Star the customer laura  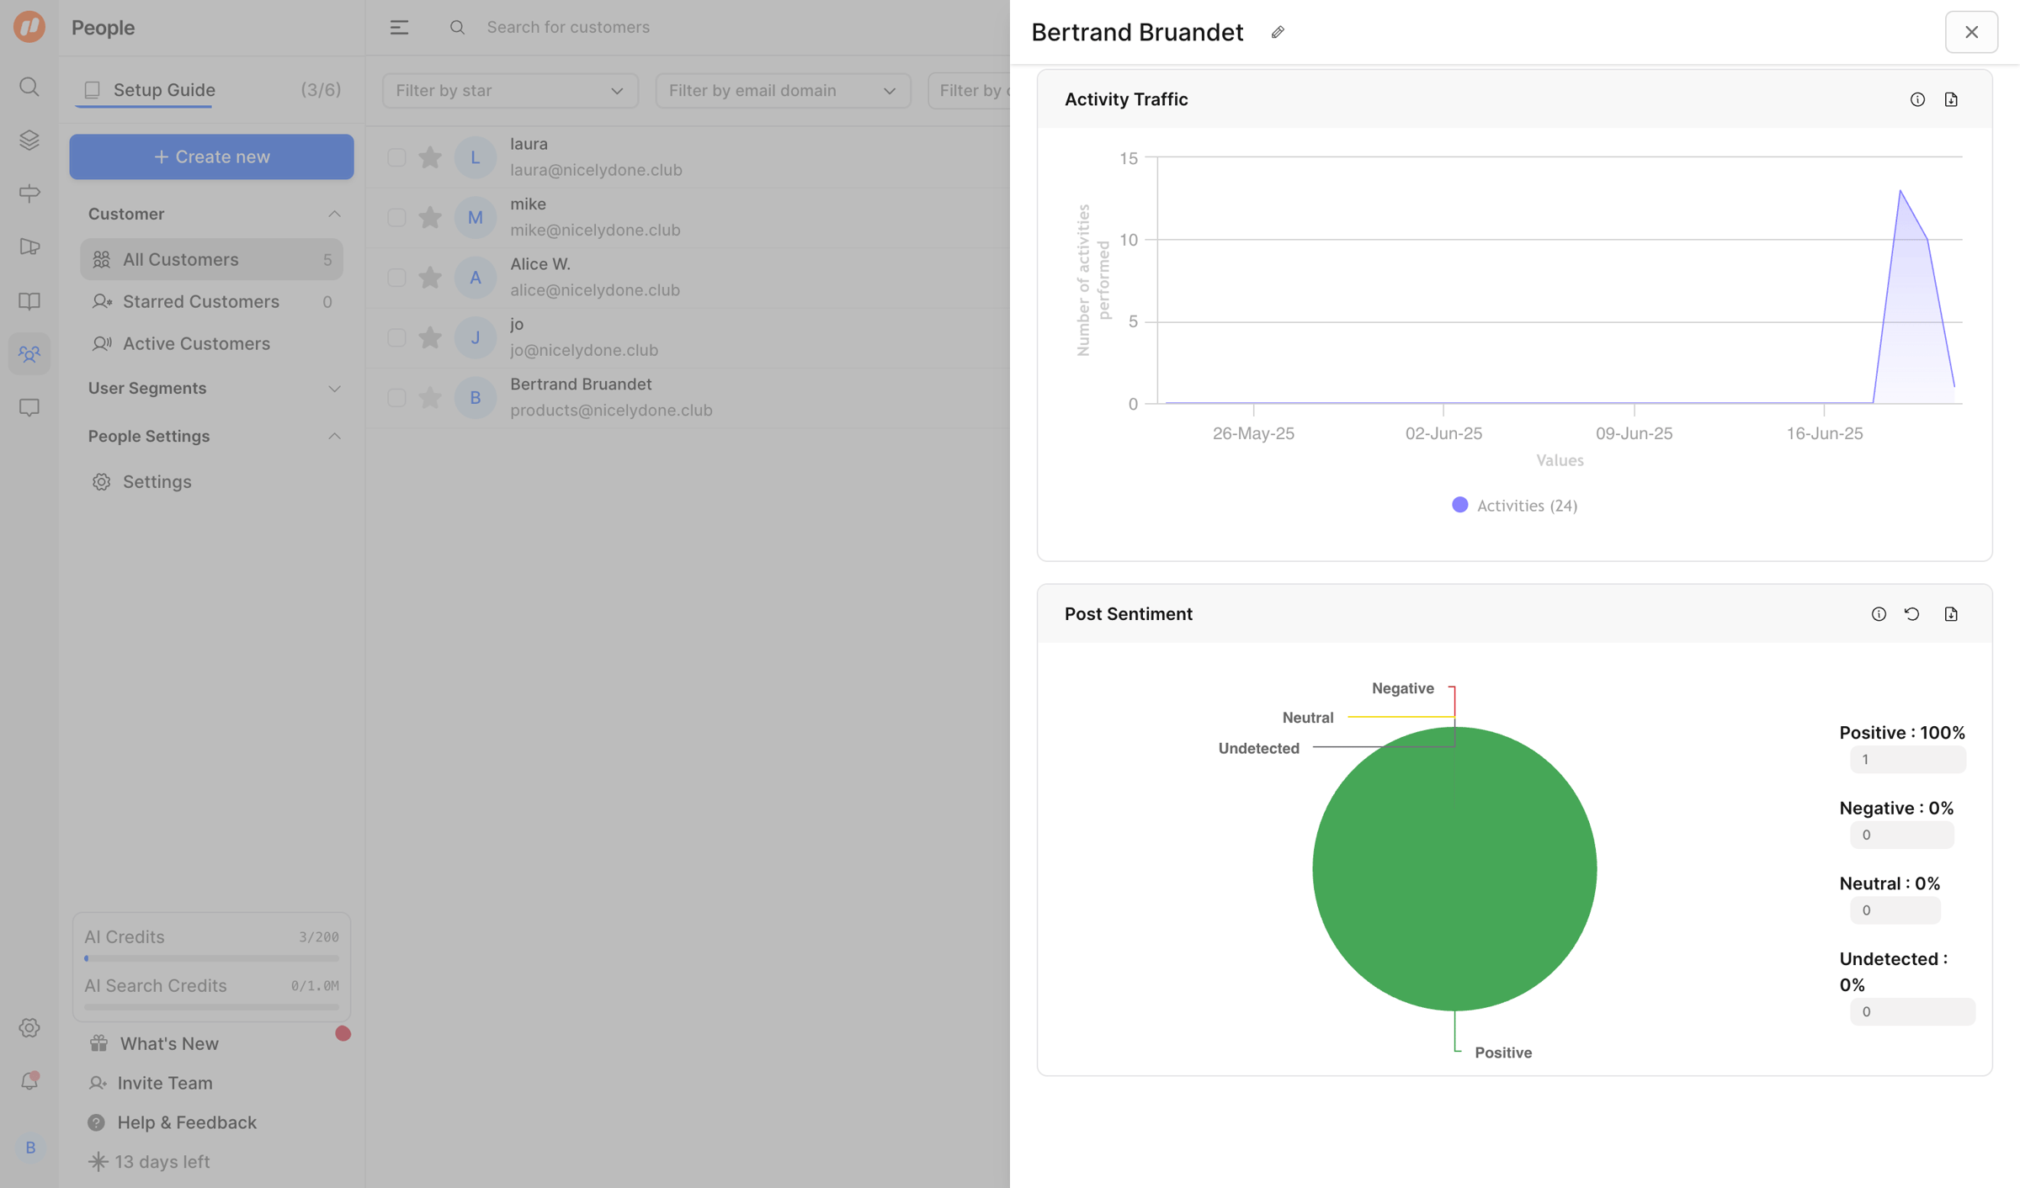coord(430,156)
